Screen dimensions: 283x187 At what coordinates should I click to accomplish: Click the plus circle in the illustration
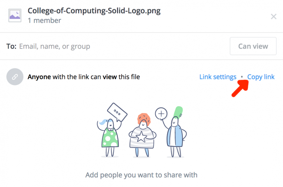click(162, 114)
